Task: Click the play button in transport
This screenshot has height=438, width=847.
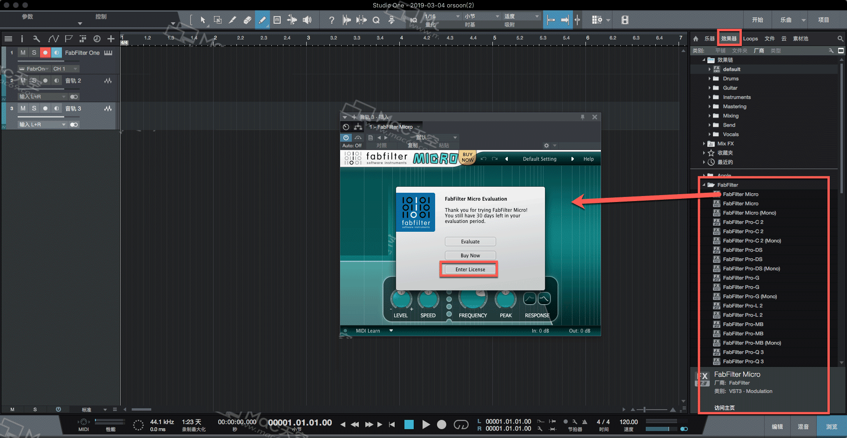Action: tap(425, 425)
